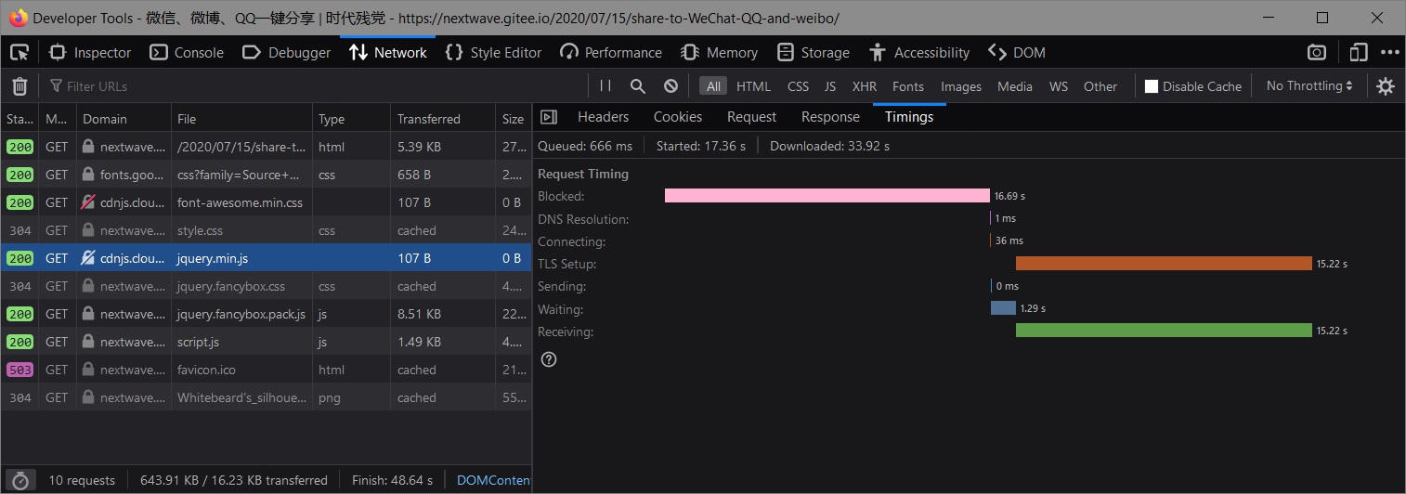Open the network search magnifier

[638, 85]
